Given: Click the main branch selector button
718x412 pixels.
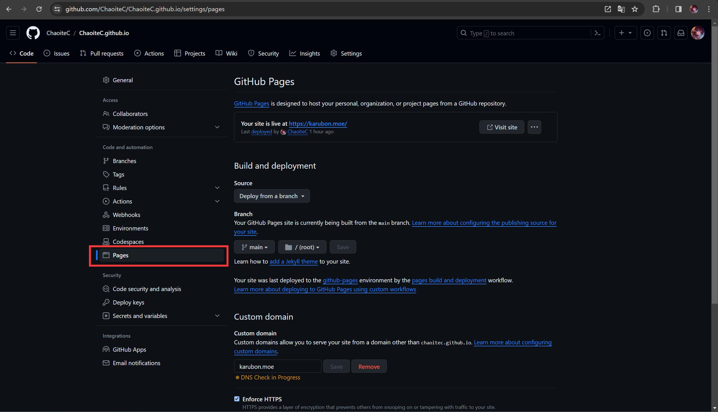Looking at the screenshot, I should tap(255, 246).
